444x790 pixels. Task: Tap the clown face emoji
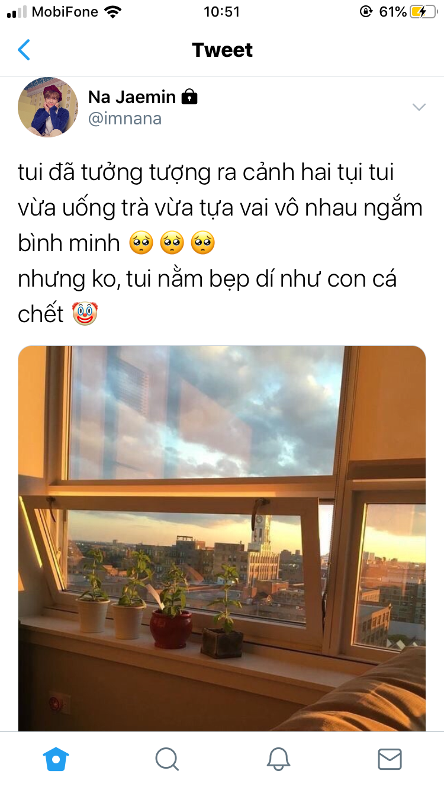click(85, 314)
